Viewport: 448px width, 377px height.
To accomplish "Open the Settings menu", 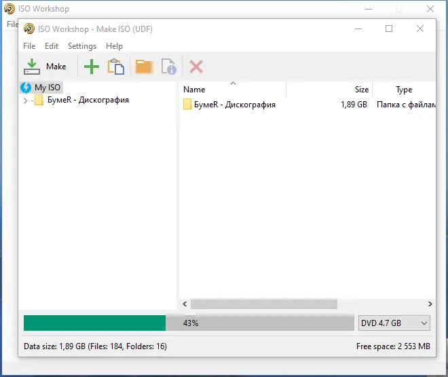I will tap(82, 46).
